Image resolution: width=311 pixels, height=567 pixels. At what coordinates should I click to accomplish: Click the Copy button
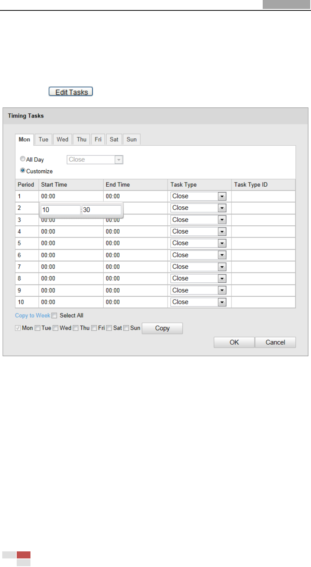(162, 328)
